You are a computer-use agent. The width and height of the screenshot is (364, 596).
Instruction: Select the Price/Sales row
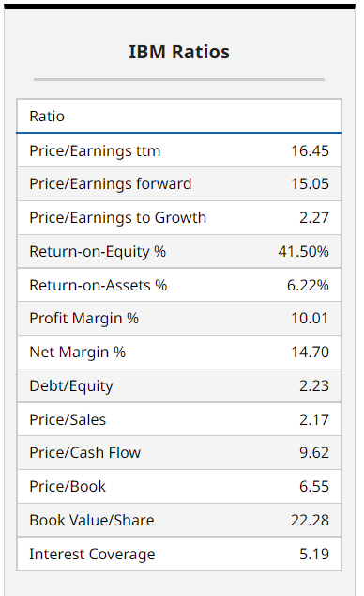tap(179, 419)
